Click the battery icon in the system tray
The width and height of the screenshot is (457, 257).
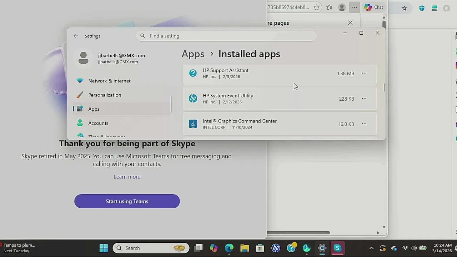[423, 248]
